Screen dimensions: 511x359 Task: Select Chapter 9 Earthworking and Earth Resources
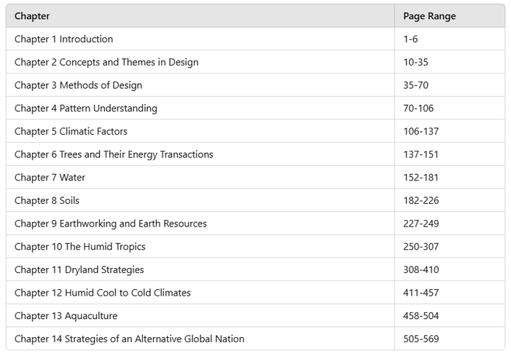pyautogui.click(x=111, y=224)
